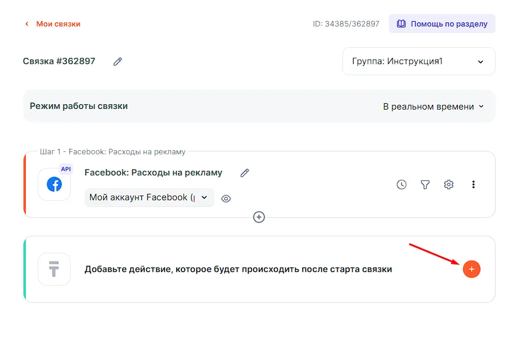
Task: Open Помощь по разделу help button
Action: pyautogui.click(x=442, y=24)
